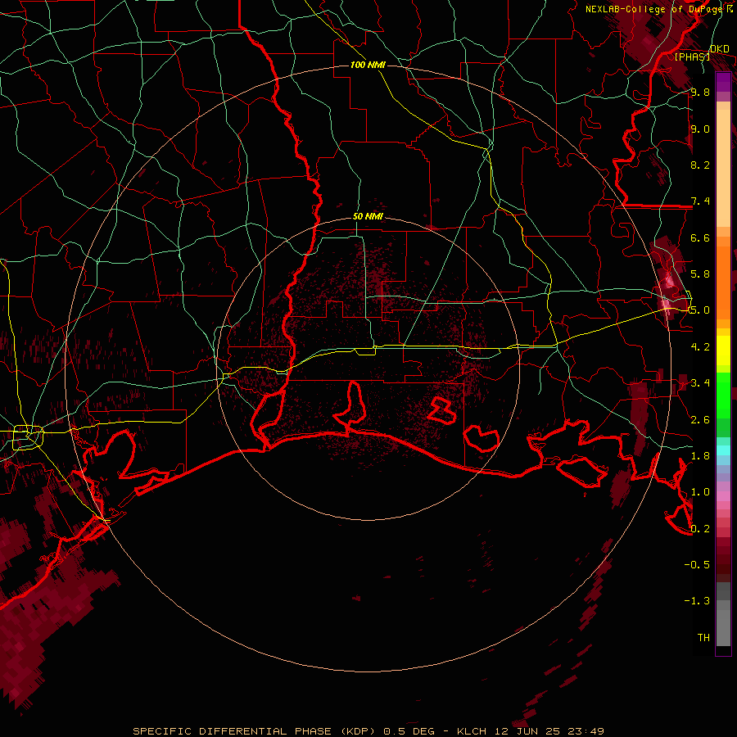Click SPECIFIC DIFFERENTIAL PHASE (KDP) in the caption
737x737 pixels.
point(255,731)
